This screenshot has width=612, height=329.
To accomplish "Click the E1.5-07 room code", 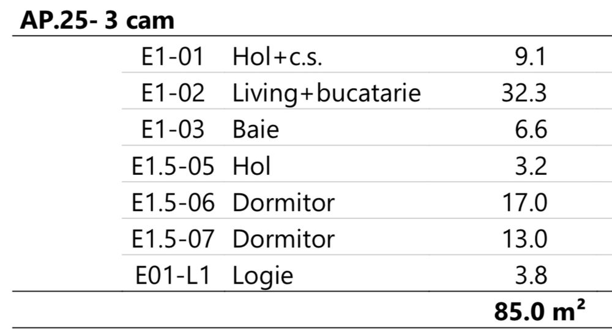I will click(x=173, y=238).
